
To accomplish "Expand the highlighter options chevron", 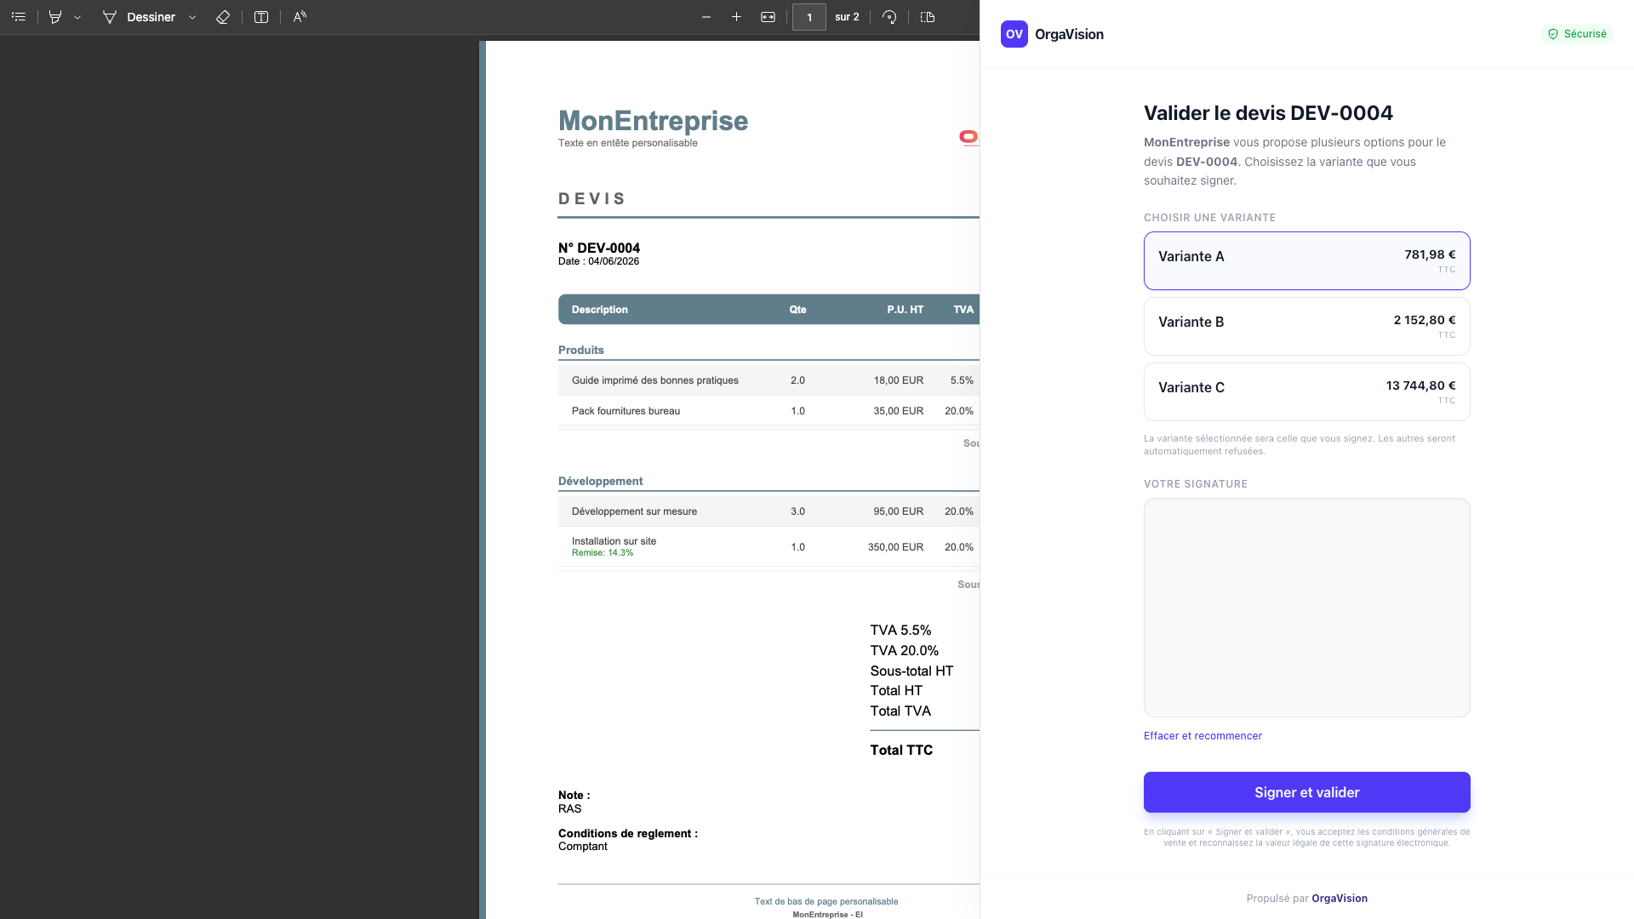I will tap(77, 17).
